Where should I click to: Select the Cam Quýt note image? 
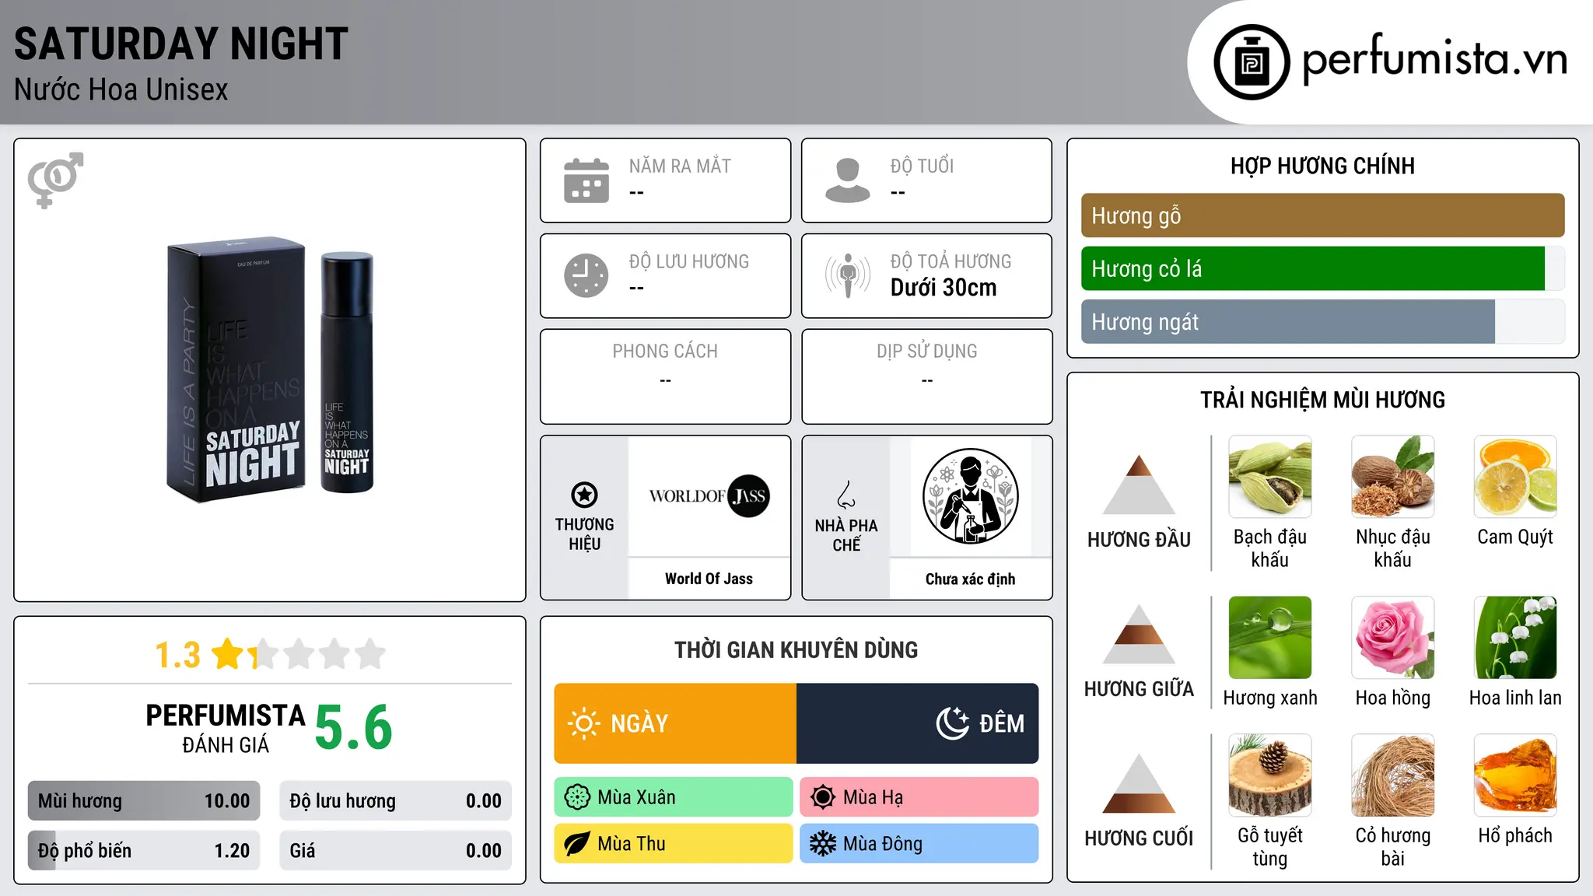(x=1515, y=477)
